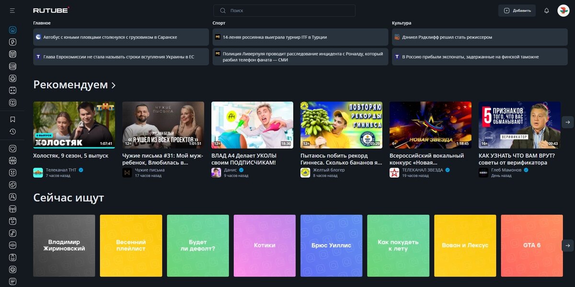
Task: Open the Глеб Мамонов channel name
Action: (506, 170)
